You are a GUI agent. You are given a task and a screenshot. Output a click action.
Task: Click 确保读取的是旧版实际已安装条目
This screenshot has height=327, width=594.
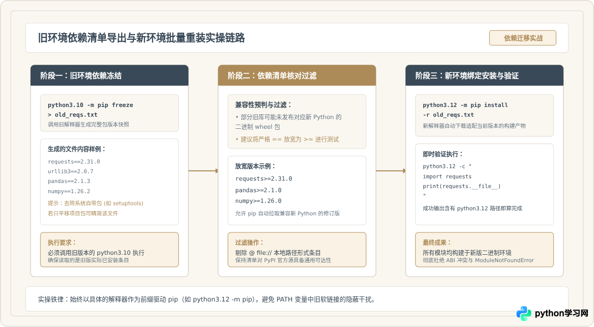click(88, 261)
